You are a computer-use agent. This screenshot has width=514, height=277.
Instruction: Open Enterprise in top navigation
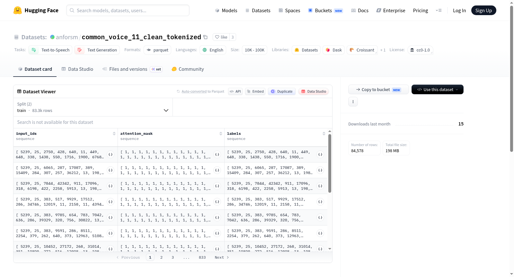click(x=391, y=10)
